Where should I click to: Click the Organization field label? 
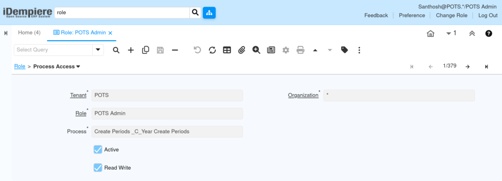[303, 96]
